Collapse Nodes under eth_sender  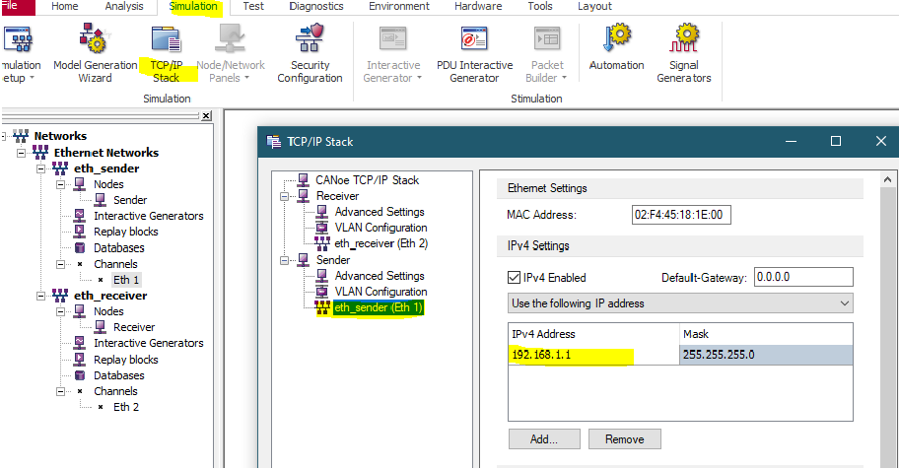click(x=60, y=184)
